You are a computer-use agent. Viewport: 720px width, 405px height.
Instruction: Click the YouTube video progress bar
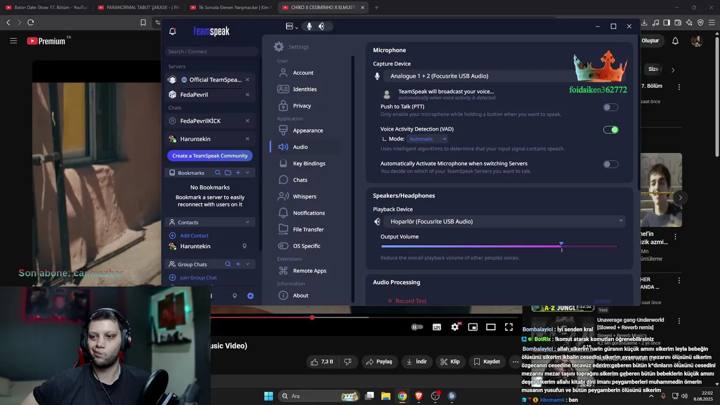[x=366, y=317]
